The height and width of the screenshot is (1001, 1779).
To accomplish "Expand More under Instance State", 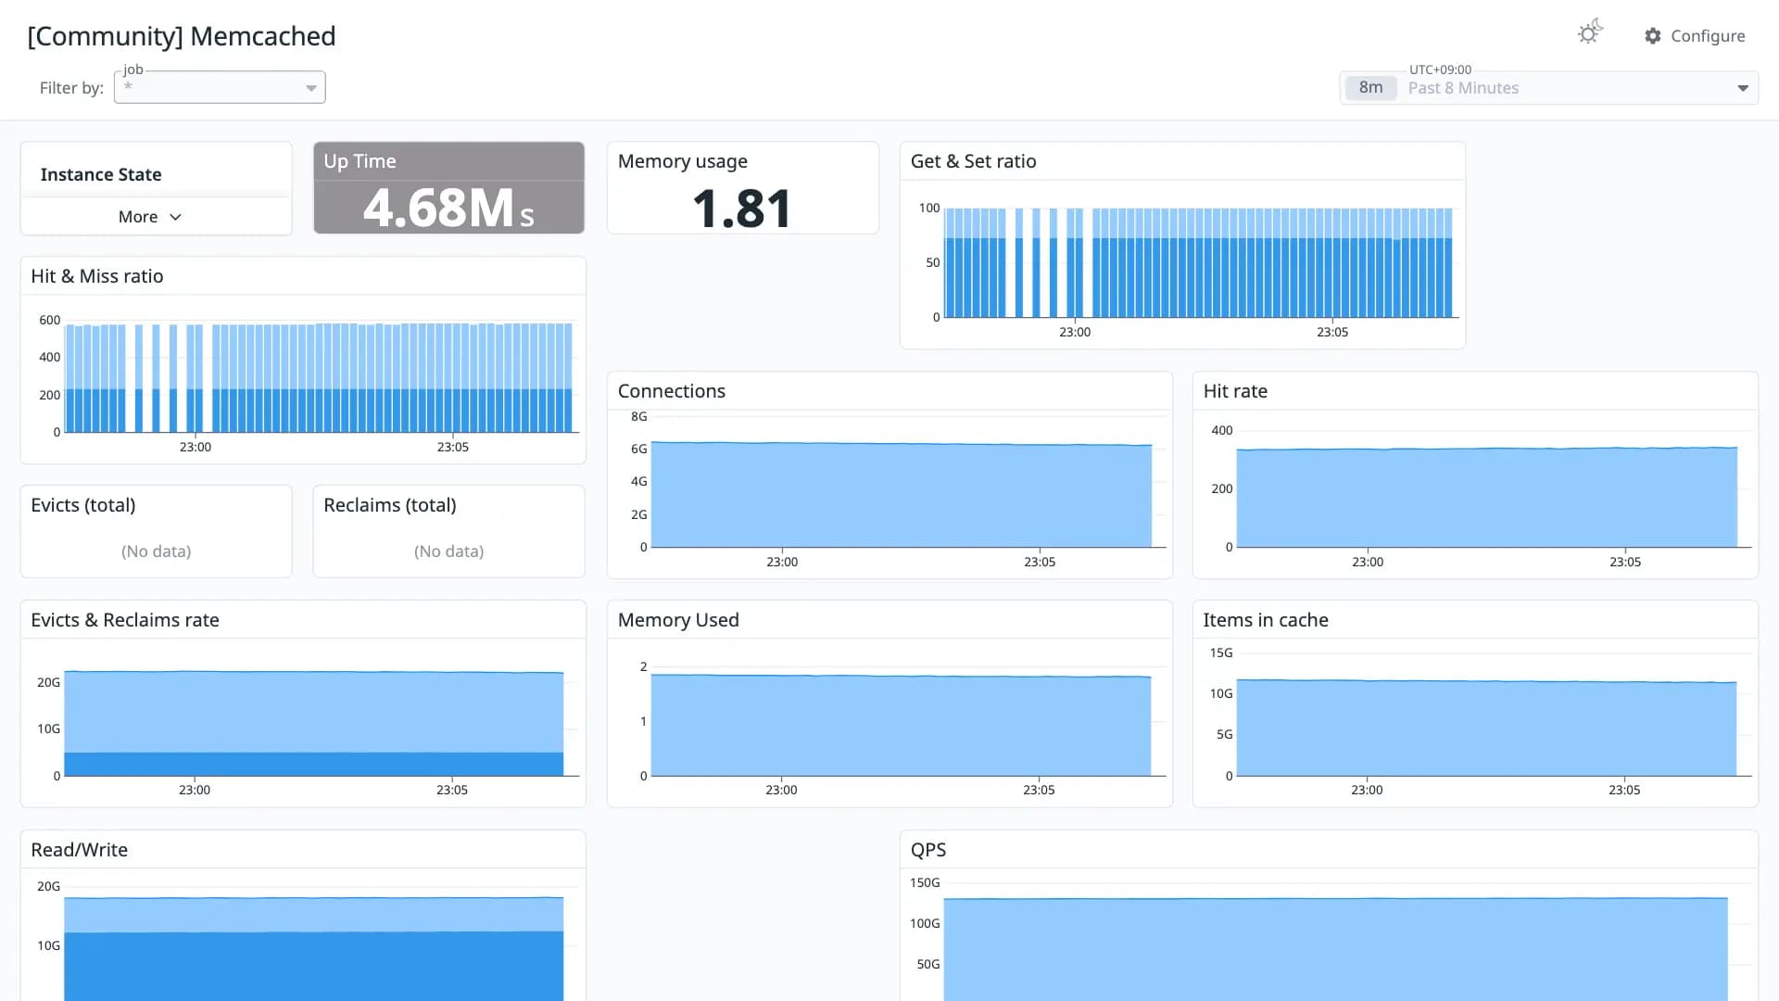I will pyautogui.click(x=150, y=216).
